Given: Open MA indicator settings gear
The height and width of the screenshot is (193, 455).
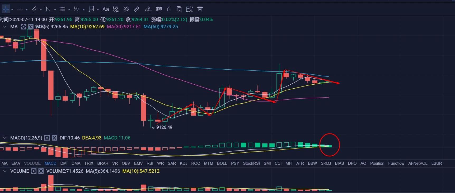Looking at the screenshot, I should (24, 27).
